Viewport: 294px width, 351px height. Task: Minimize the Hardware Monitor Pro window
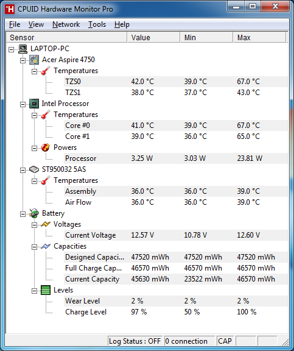(236, 7)
